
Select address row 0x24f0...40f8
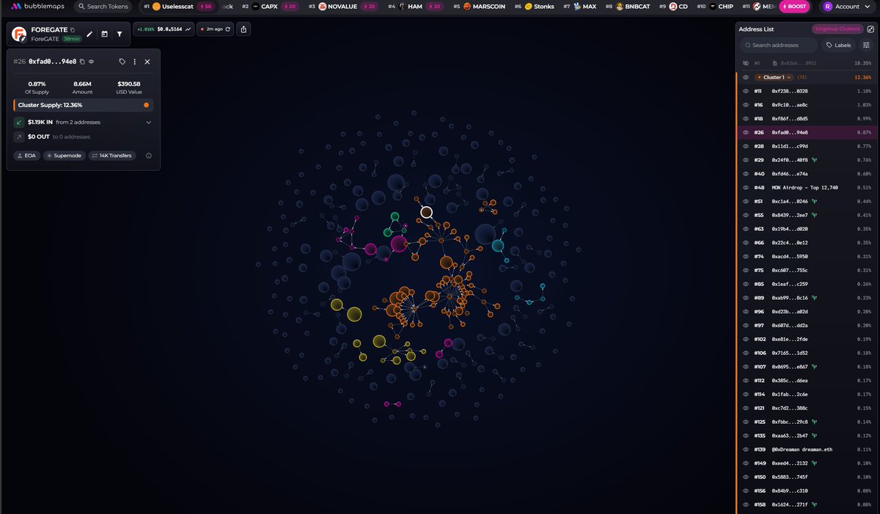pos(807,160)
